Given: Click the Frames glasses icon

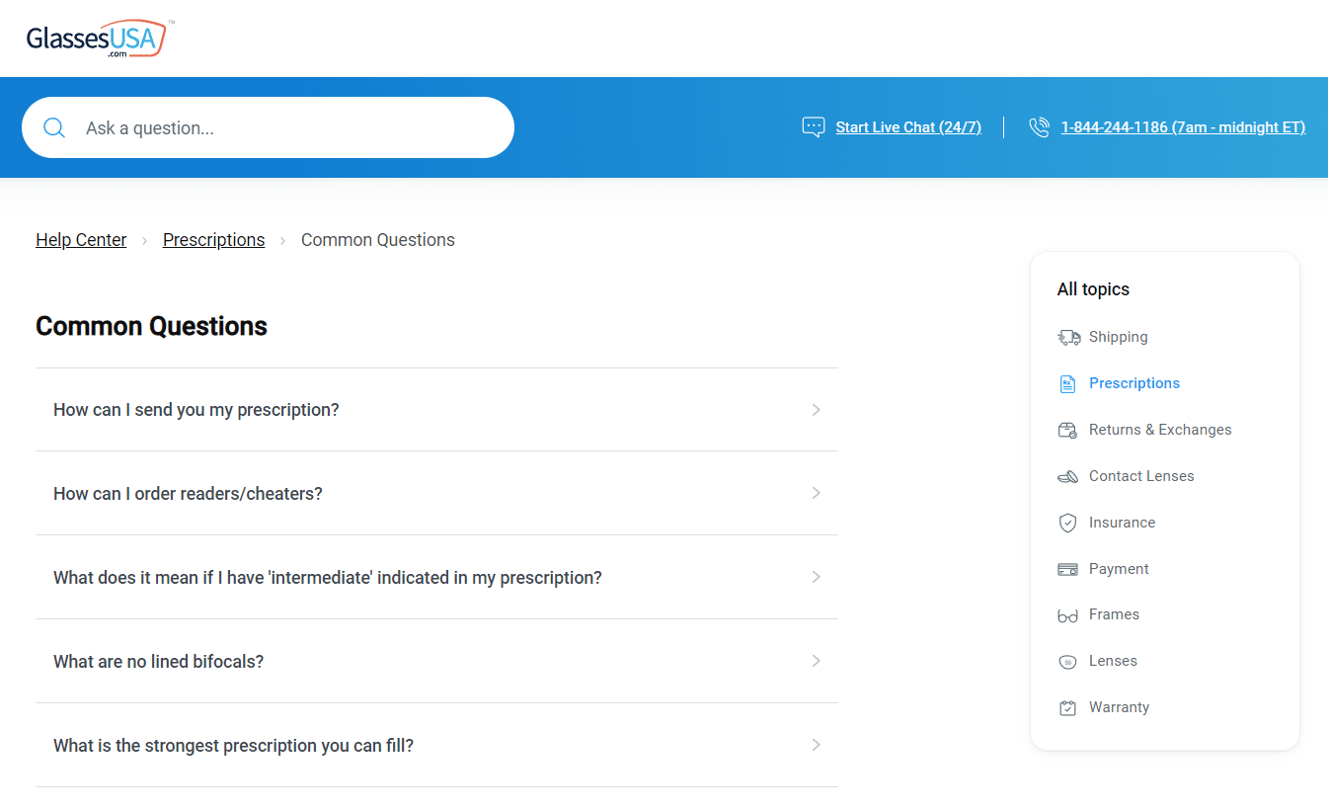Looking at the screenshot, I should pyautogui.click(x=1067, y=615).
